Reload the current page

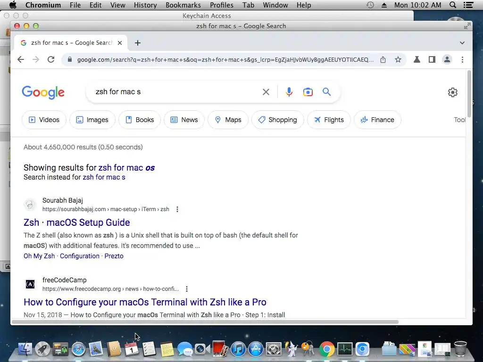51,59
